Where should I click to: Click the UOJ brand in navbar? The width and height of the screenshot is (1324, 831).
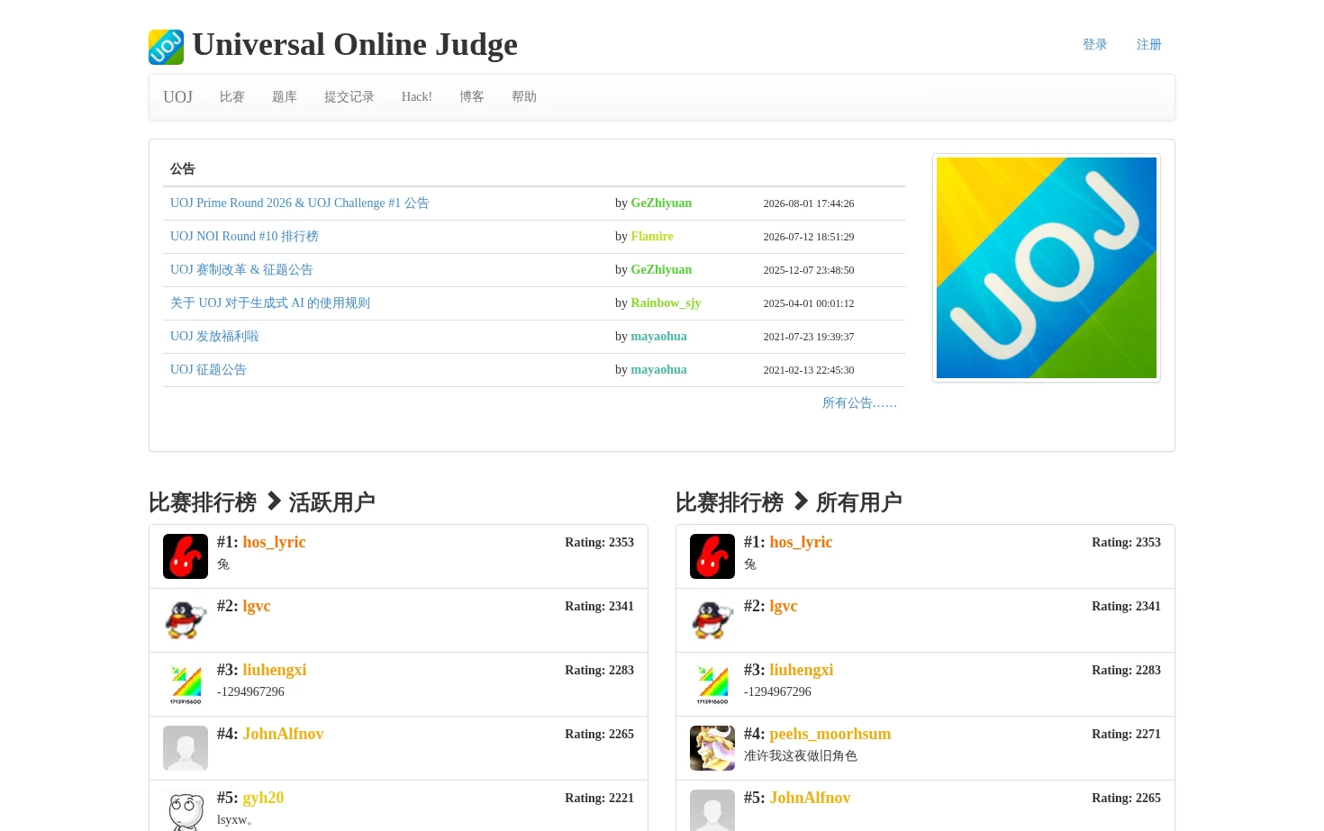[x=177, y=96]
